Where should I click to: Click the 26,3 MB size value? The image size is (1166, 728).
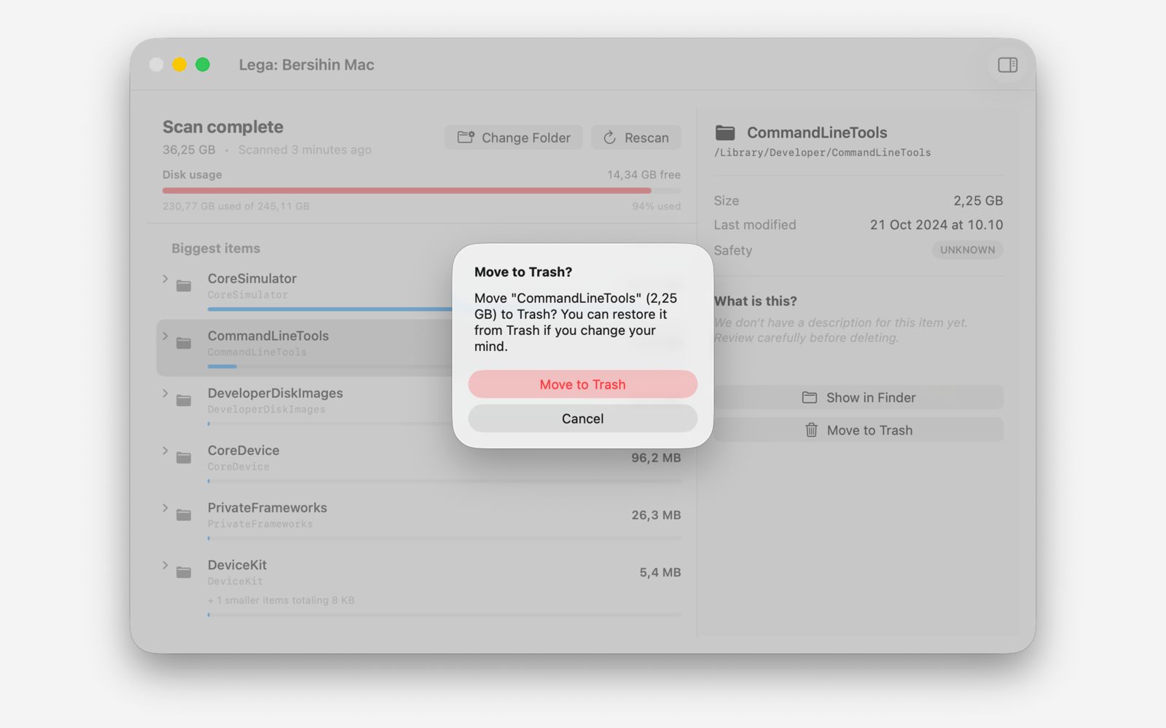(656, 515)
